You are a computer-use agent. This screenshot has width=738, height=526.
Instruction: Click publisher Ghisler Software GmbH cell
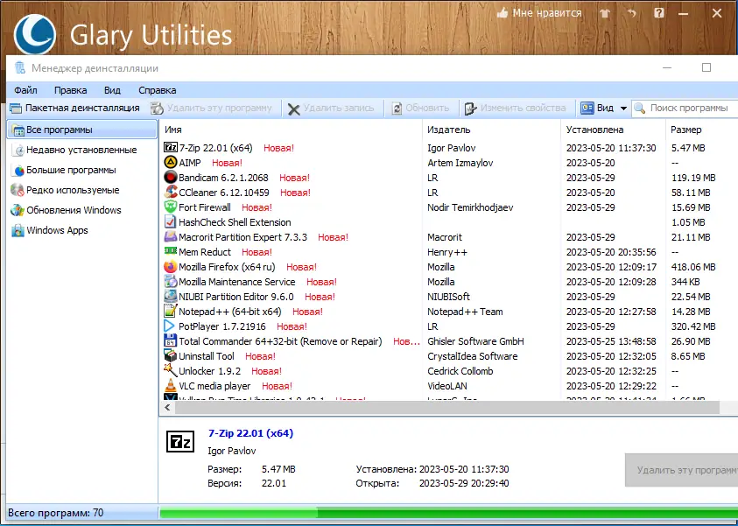pos(475,341)
